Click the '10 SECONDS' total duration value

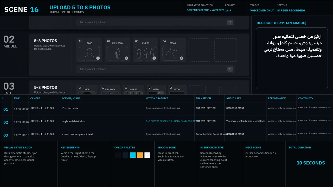pos(311,163)
